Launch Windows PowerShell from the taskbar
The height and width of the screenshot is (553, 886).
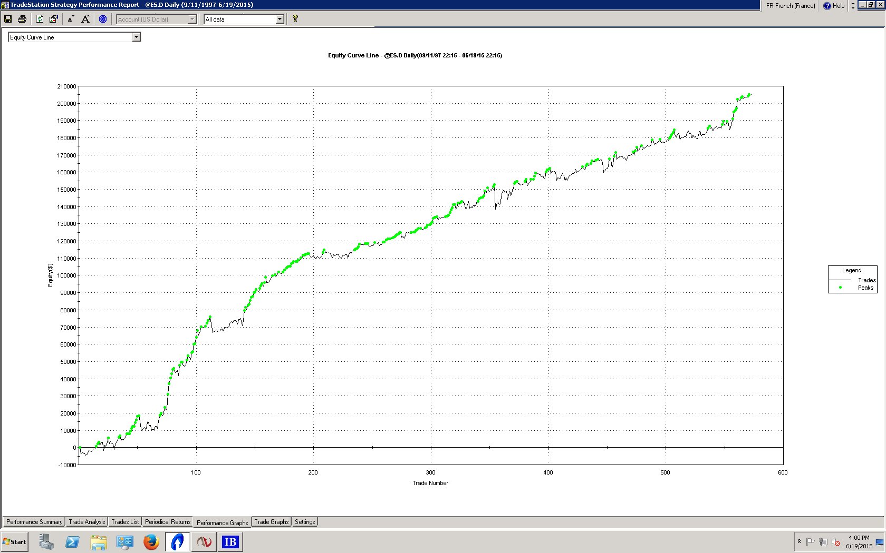coord(72,541)
